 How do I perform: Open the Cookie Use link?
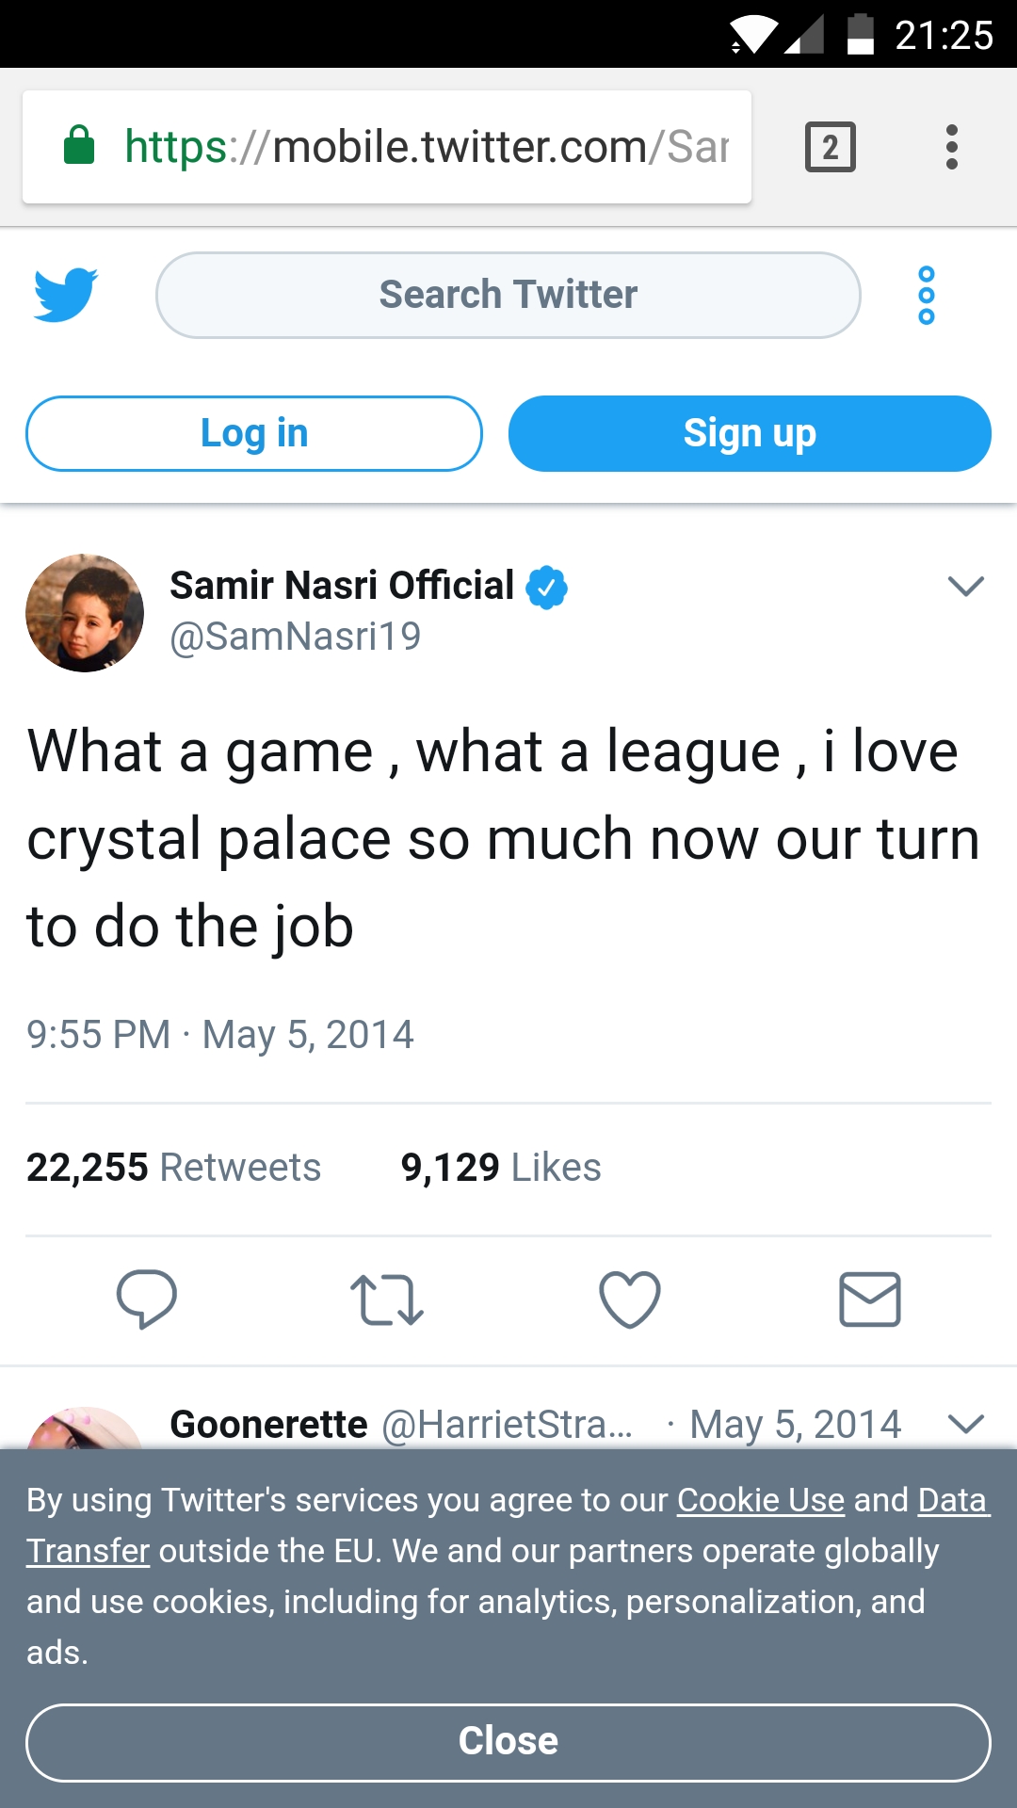tap(761, 1500)
